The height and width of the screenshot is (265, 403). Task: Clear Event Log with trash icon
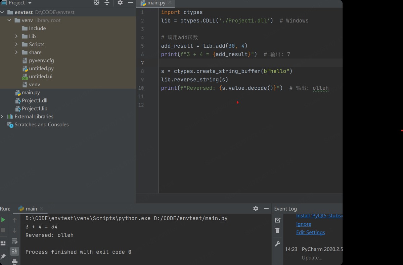(x=277, y=230)
